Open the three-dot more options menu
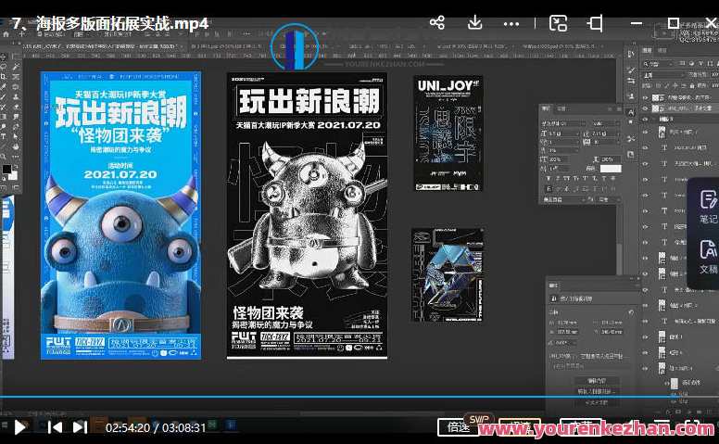 pyautogui.click(x=511, y=24)
